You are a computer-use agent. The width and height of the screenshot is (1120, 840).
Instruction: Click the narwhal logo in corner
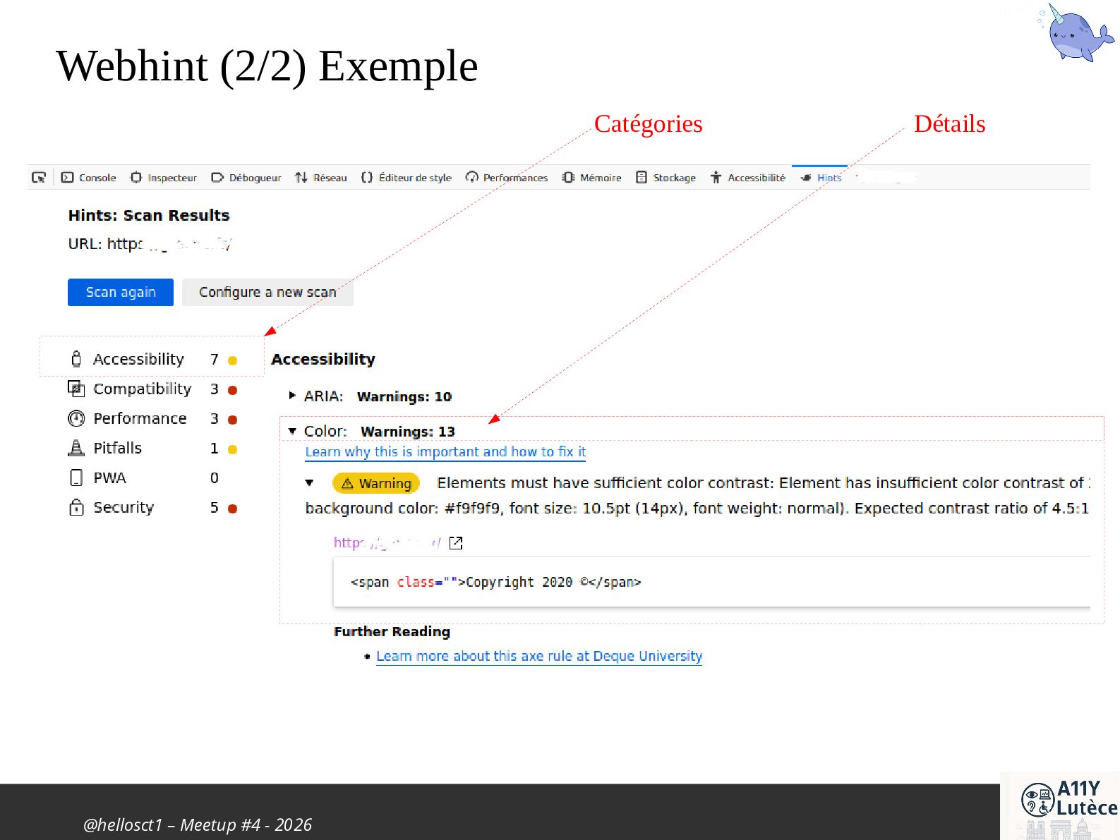coord(1076,32)
